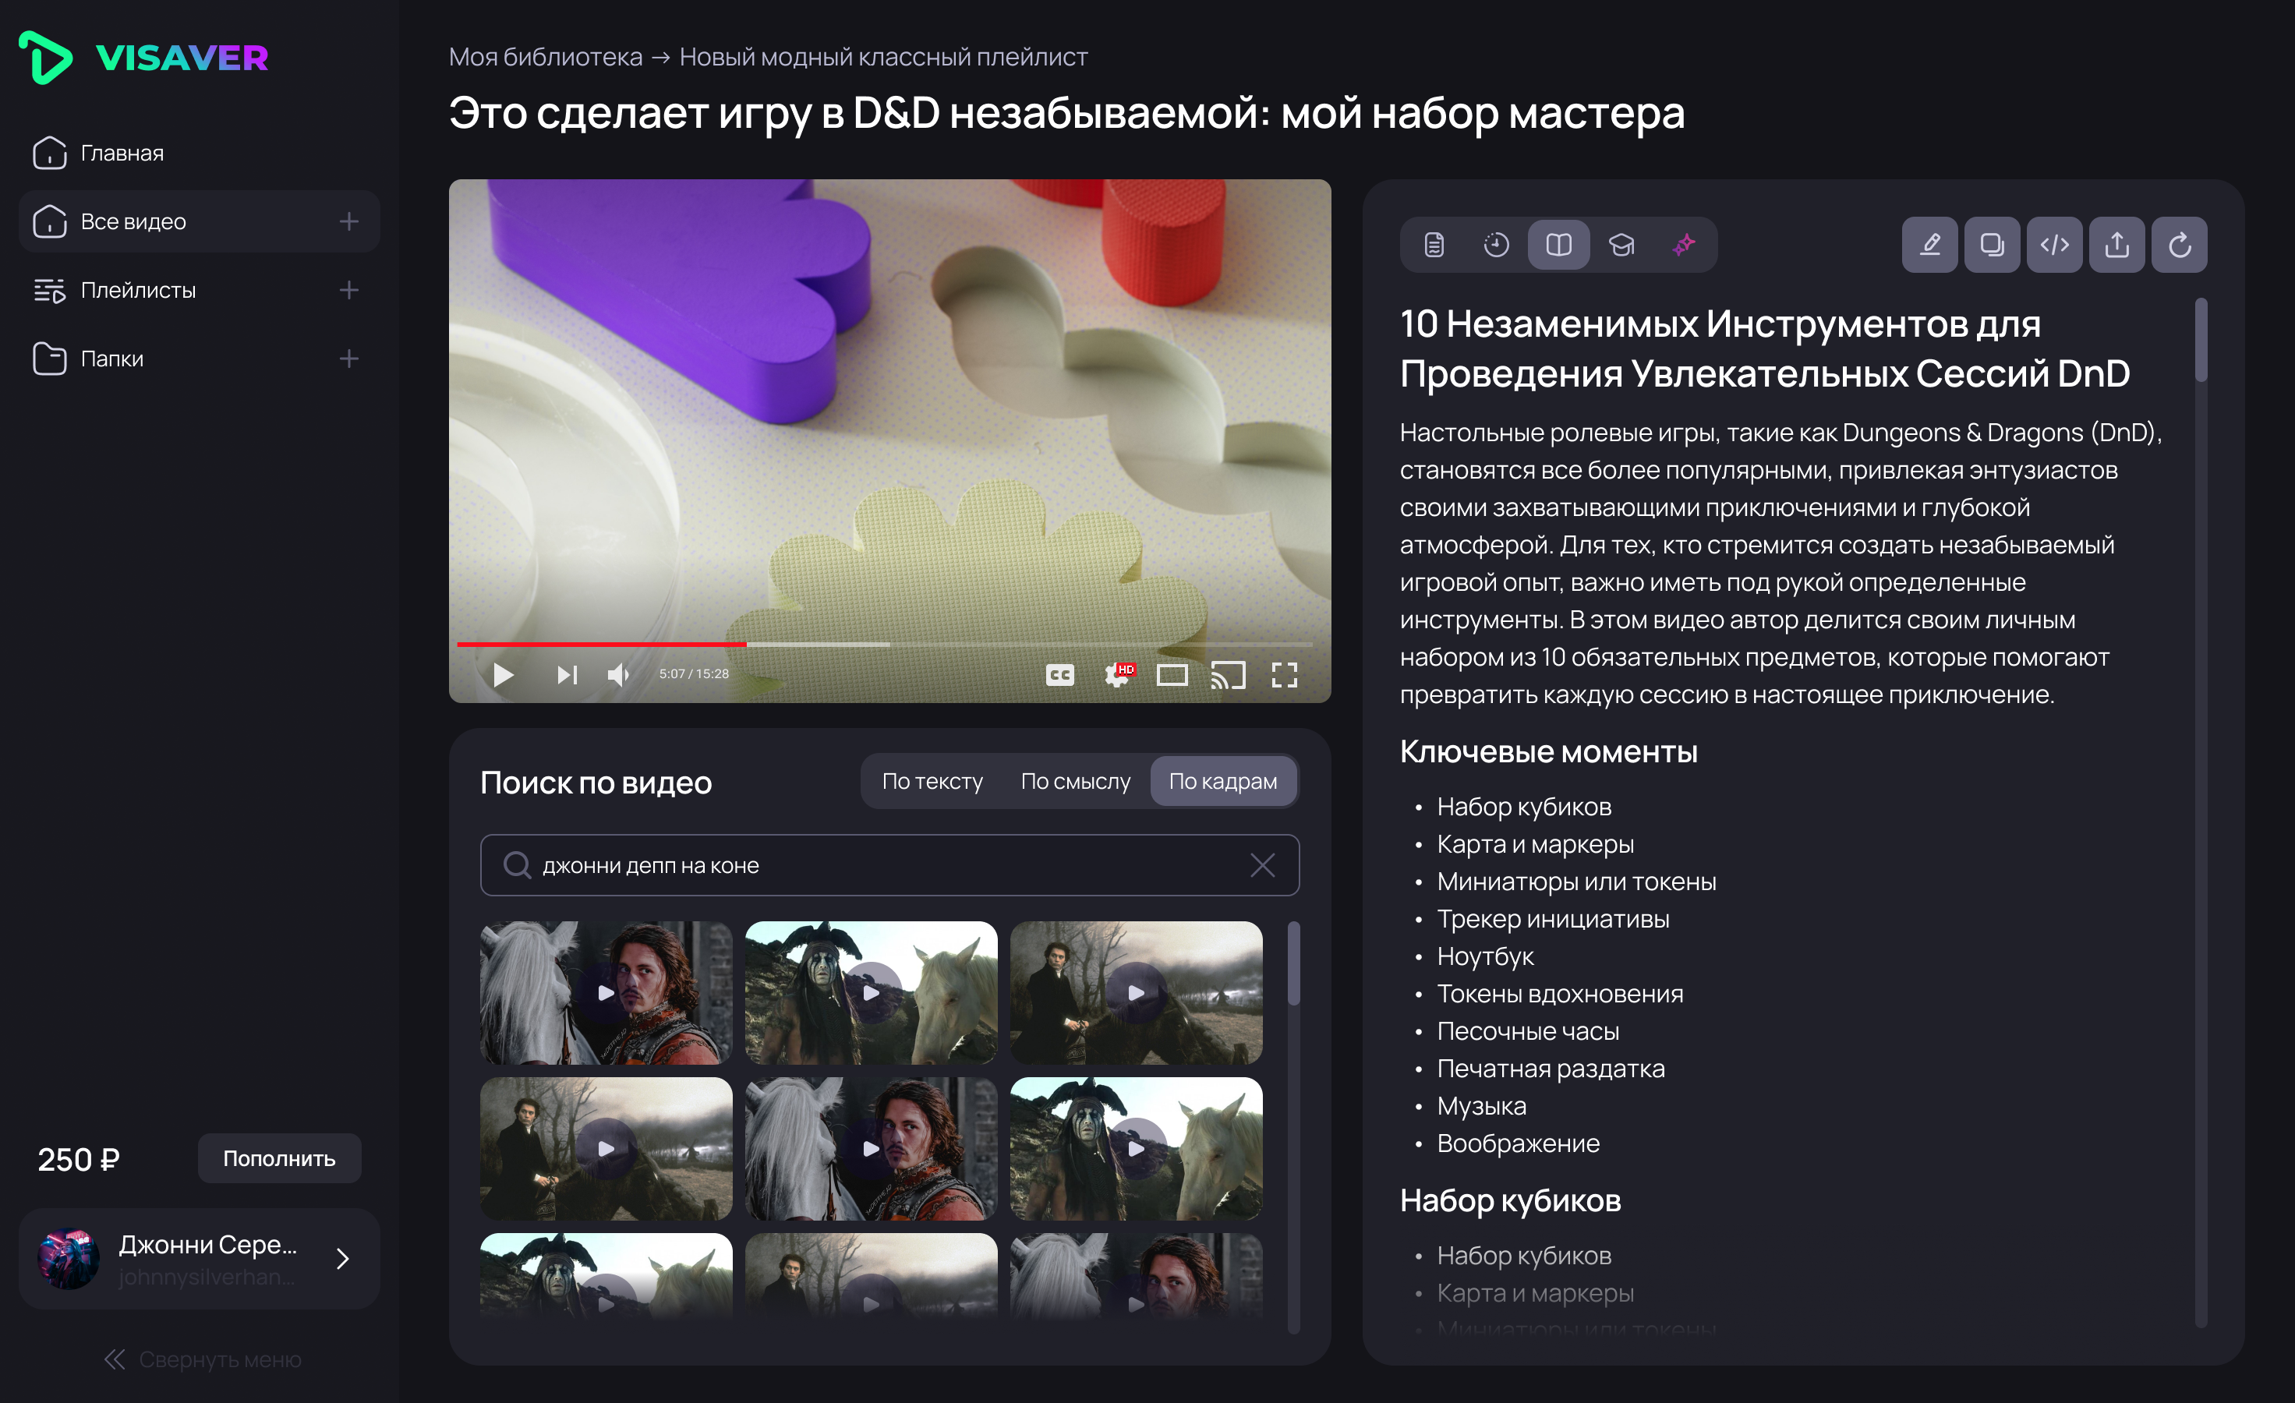Click the edit pencil icon in summary panel
The width and height of the screenshot is (2295, 1403).
[1929, 245]
